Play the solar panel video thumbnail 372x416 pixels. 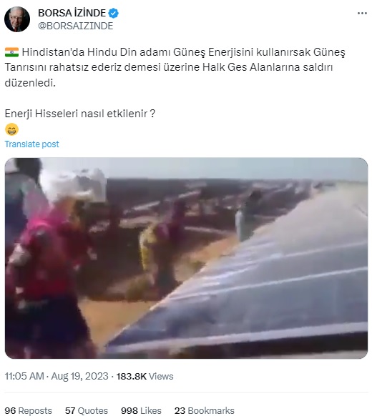(x=186, y=258)
